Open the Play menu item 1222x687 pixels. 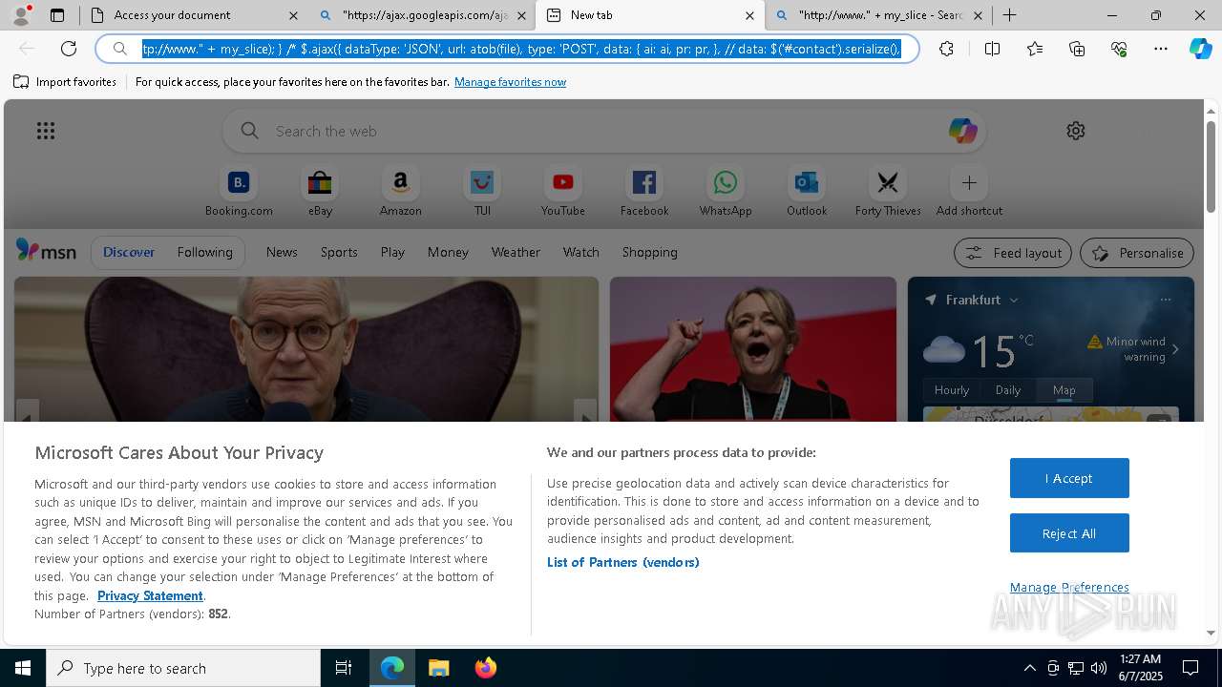(x=392, y=252)
